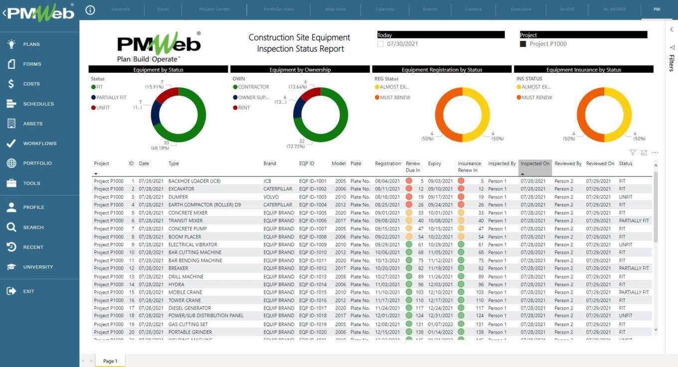Open the Costs dollar icon
The height and width of the screenshot is (367, 678).
pyautogui.click(x=11, y=84)
